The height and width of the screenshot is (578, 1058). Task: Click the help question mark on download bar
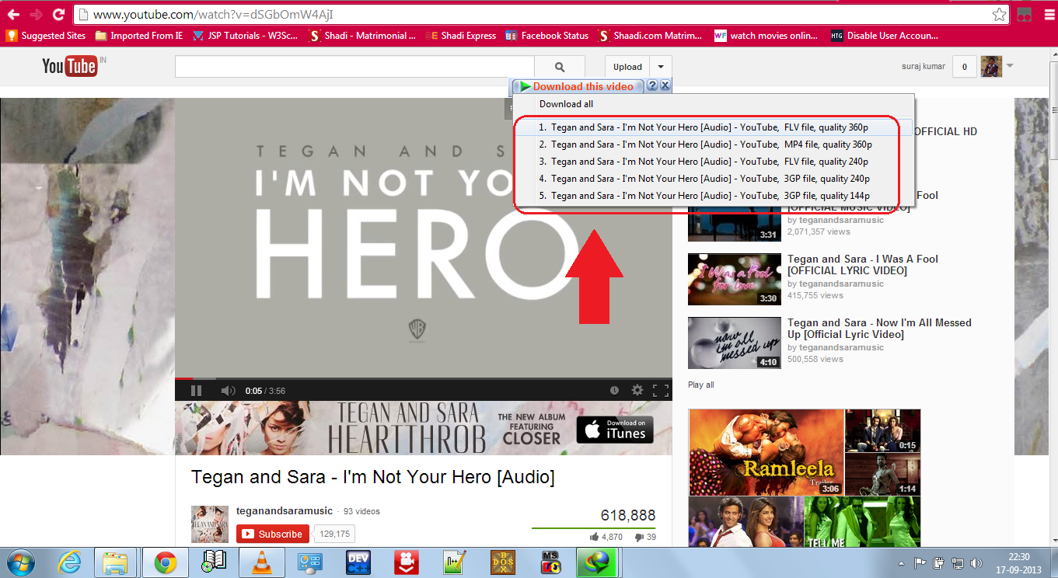[x=652, y=86]
